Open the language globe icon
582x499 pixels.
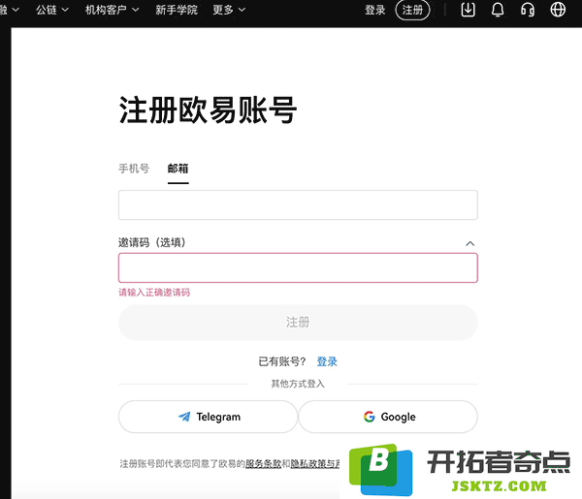558,10
